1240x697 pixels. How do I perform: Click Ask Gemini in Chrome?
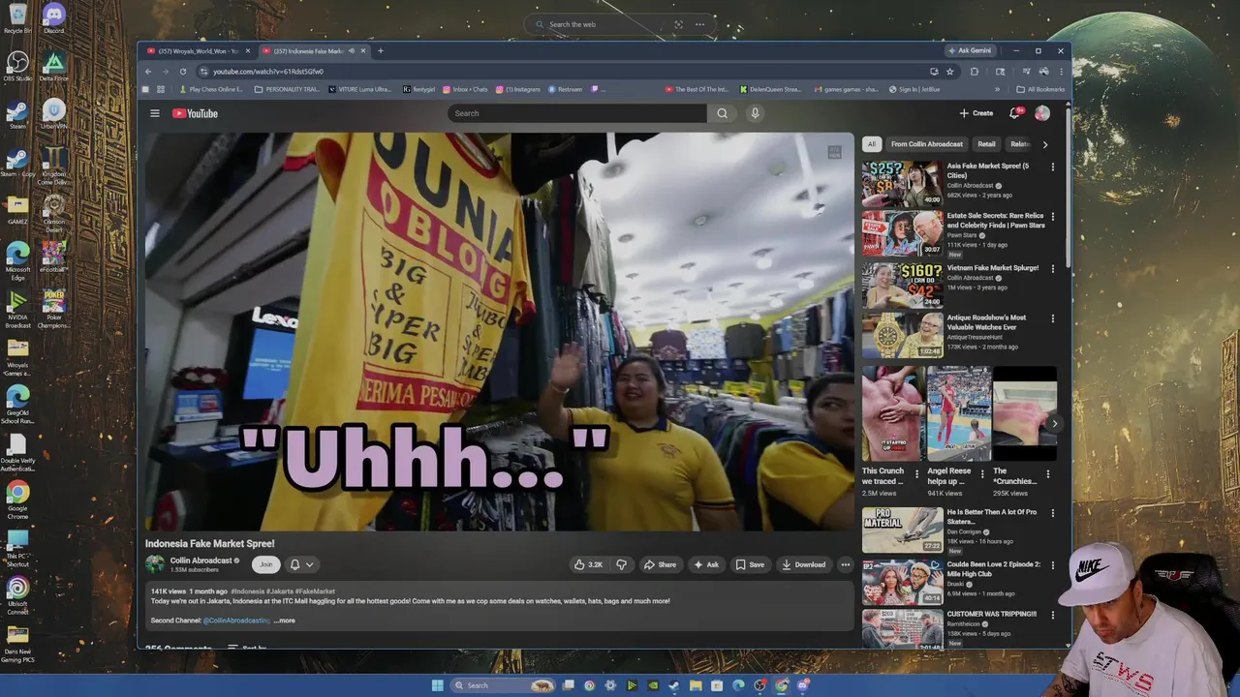coord(970,50)
